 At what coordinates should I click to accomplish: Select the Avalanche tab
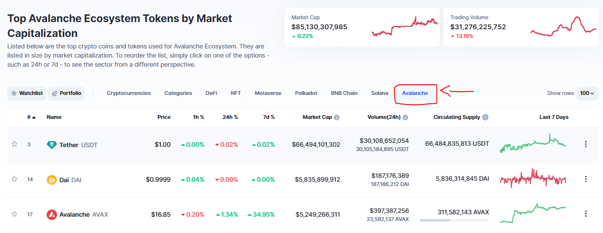tap(415, 93)
